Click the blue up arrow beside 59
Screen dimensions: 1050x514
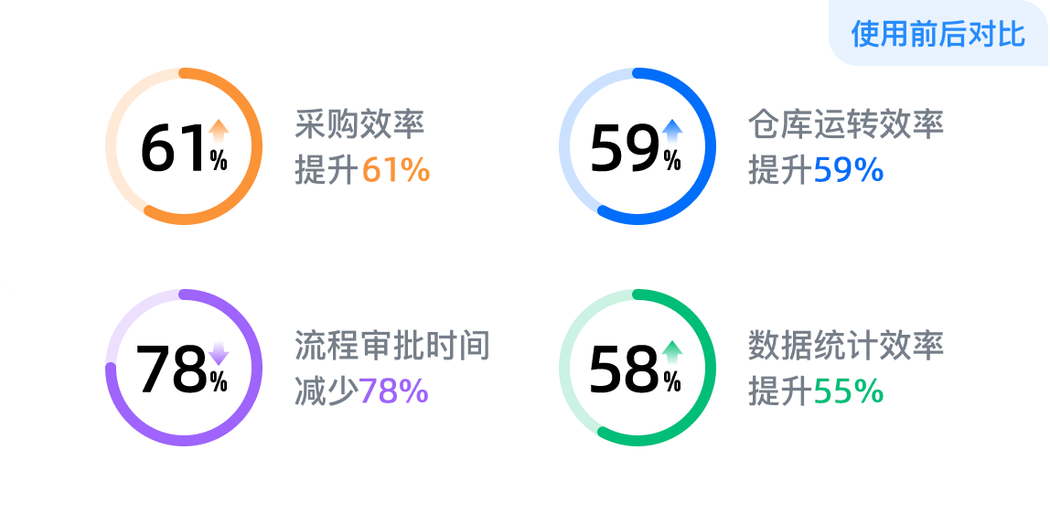tap(671, 132)
